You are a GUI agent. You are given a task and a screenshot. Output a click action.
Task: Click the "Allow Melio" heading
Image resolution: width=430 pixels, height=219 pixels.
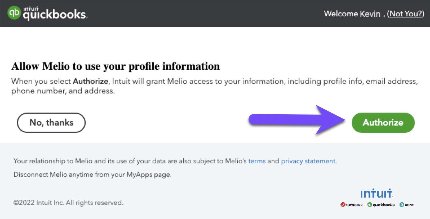point(116,66)
